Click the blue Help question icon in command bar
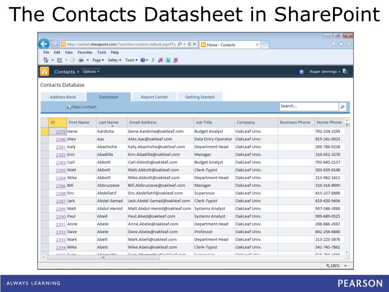 pos(143,60)
